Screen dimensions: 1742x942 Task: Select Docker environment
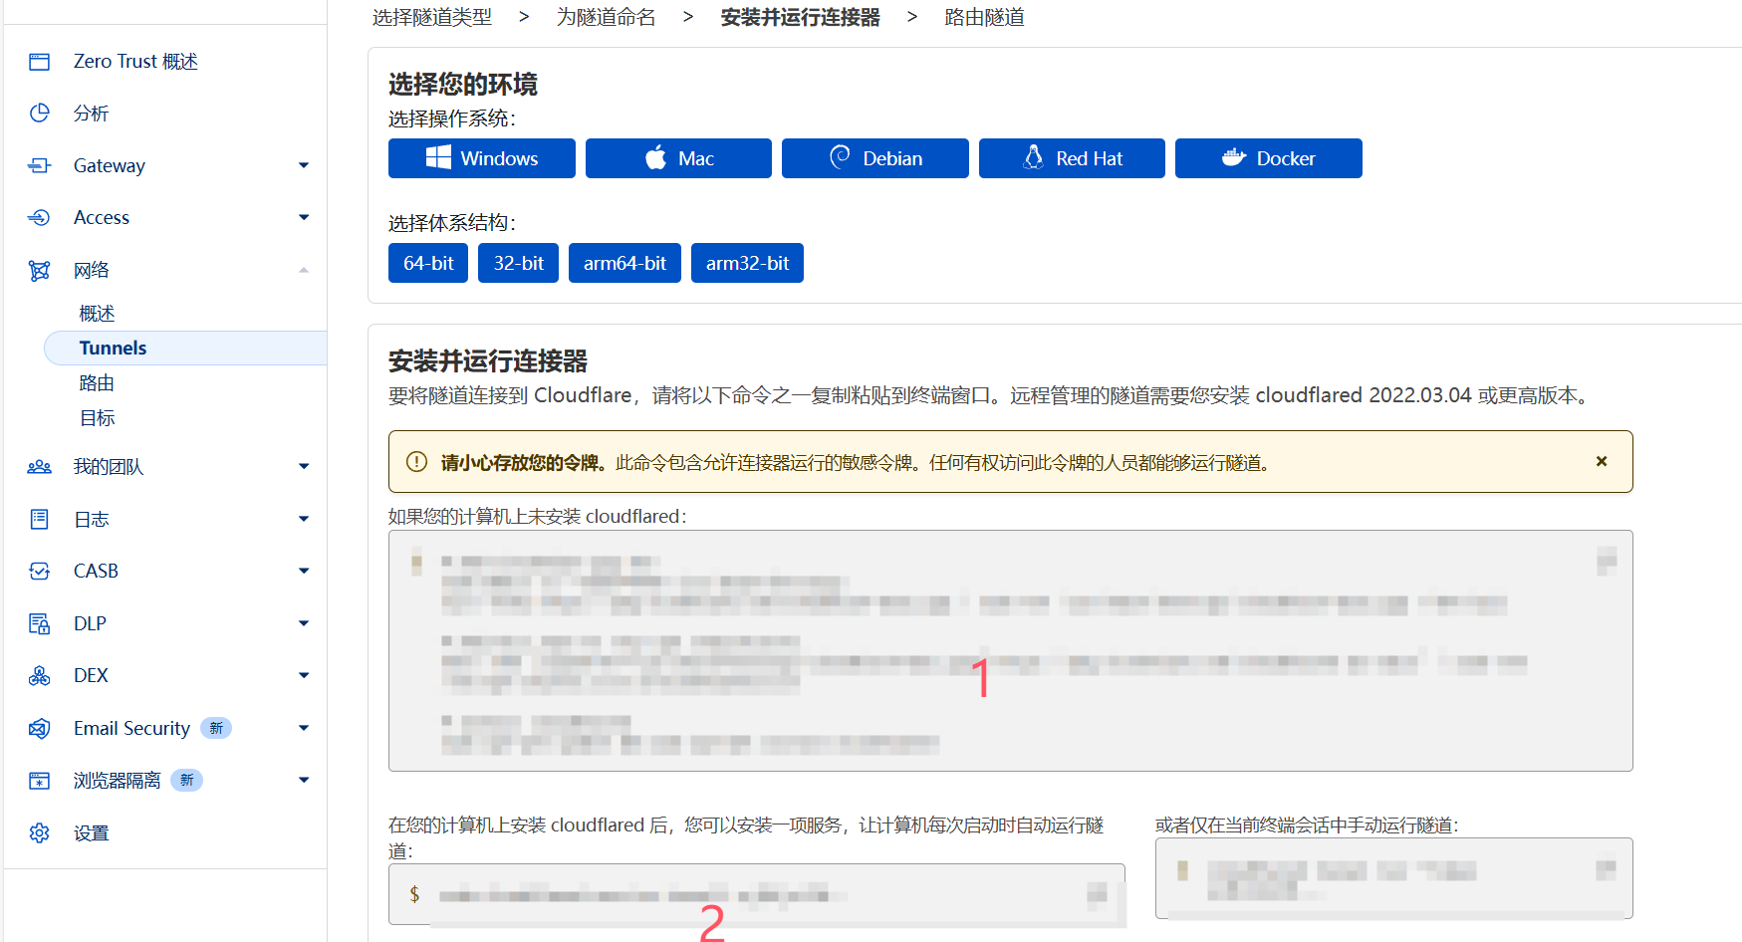click(x=1269, y=158)
